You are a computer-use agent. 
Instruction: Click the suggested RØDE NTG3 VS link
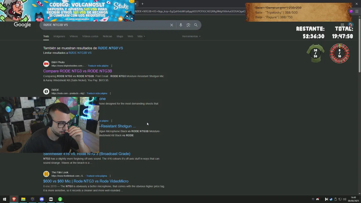coord(110,48)
